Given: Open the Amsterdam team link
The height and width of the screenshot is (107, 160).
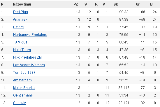Looking at the screenshot, I should 22,80.
